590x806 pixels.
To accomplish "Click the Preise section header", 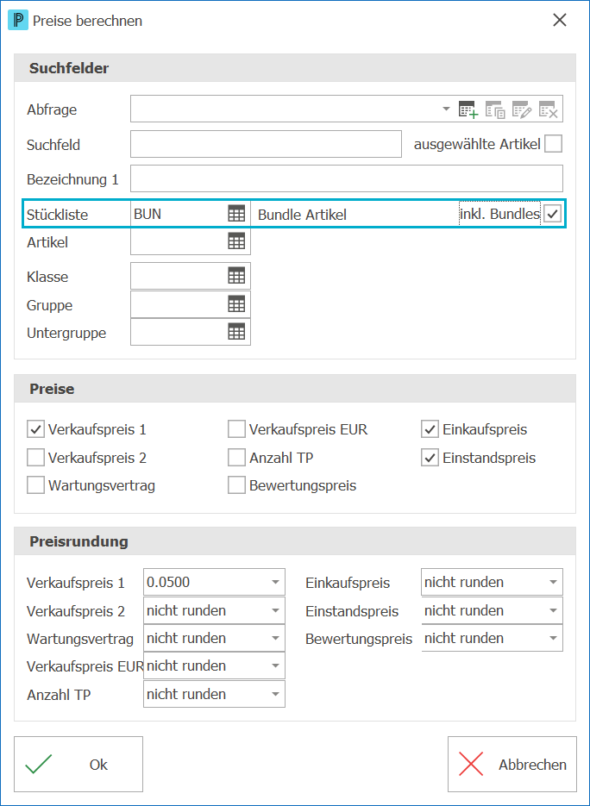I will [x=295, y=389].
